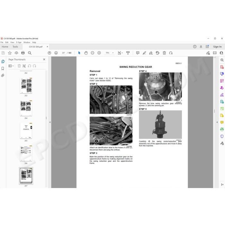Screen dimensions: 225x225
Task: Open the Protect shield tool
Action: coord(222,136)
